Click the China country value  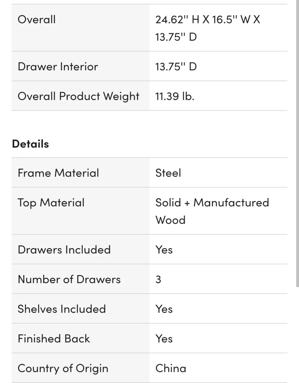point(171,368)
